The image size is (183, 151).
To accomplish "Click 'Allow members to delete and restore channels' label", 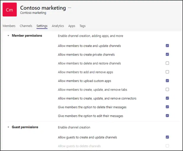I will coord(89,63).
